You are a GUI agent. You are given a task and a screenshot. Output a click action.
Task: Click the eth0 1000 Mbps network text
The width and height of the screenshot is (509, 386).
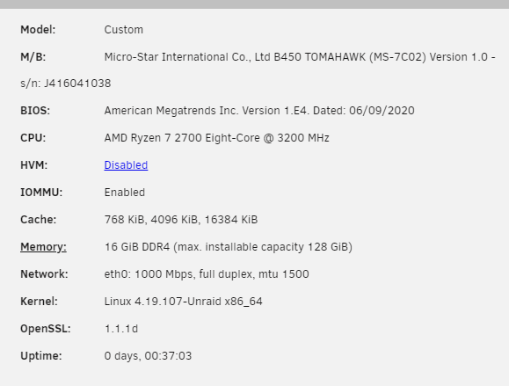[207, 274]
